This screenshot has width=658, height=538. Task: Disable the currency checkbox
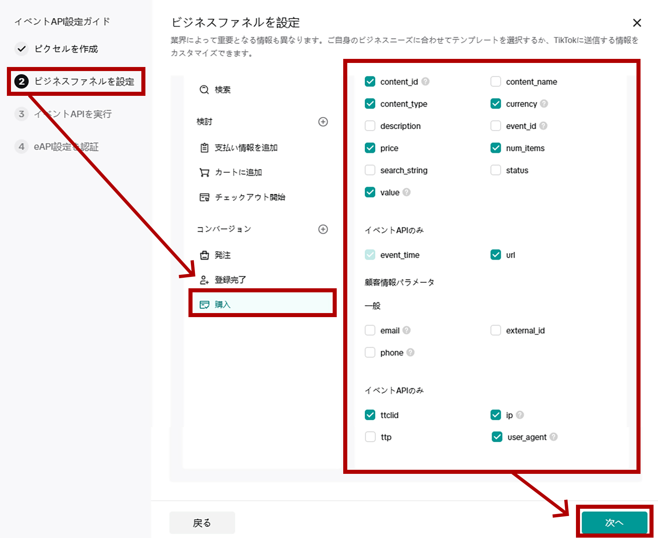pyautogui.click(x=496, y=104)
